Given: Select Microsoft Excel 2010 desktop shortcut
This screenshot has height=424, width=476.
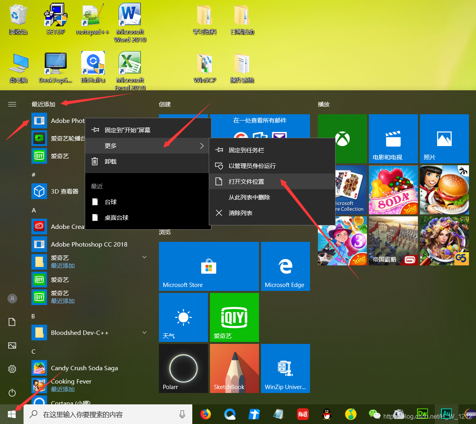Looking at the screenshot, I should point(130,71).
